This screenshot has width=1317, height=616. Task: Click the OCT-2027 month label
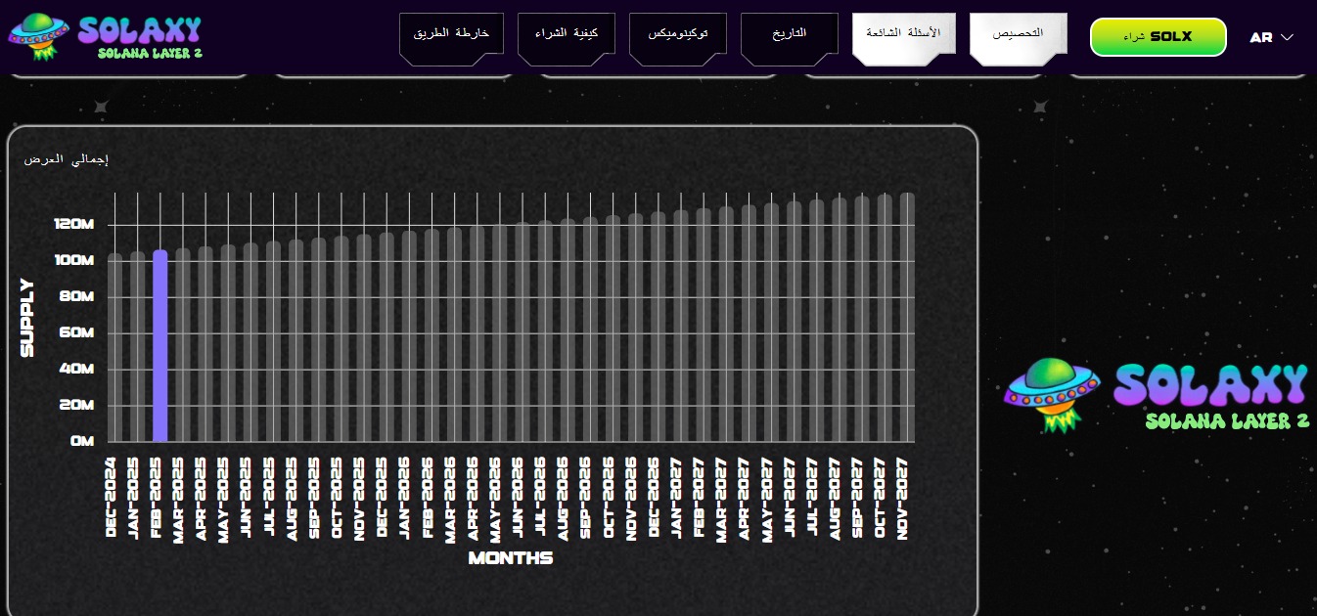[x=882, y=499]
